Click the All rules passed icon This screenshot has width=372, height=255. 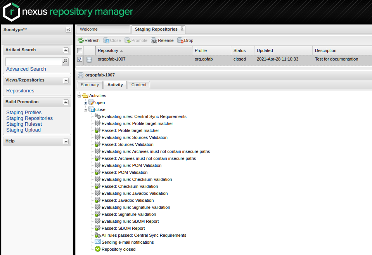click(97, 235)
